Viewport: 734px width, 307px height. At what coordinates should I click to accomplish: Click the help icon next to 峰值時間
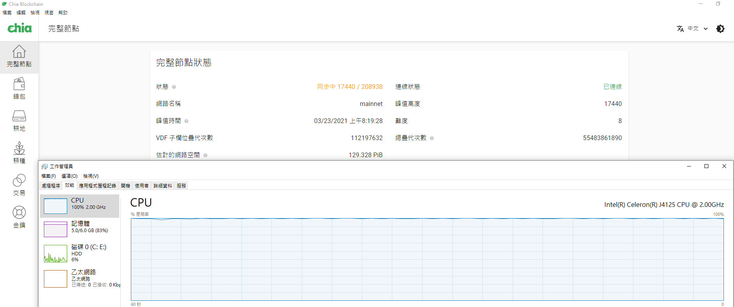[186, 121]
